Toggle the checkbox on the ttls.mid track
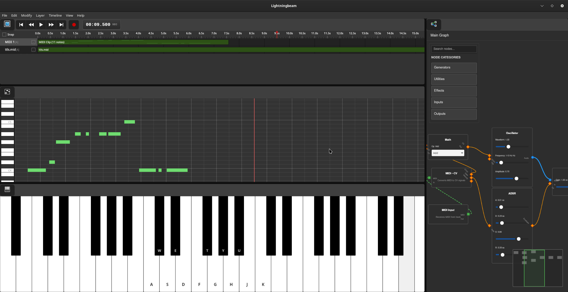Image resolution: width=568 pixels, height=292 pixels. coord(33,50)
